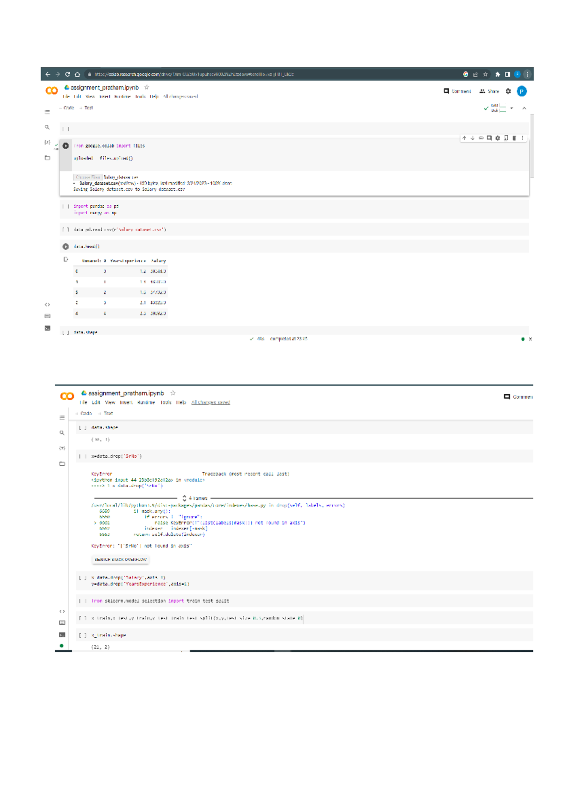This screenshot has height=794, width=561.
Task: Toggle header visibility with the top-right chevron
Action: click(x=524, y=108)
